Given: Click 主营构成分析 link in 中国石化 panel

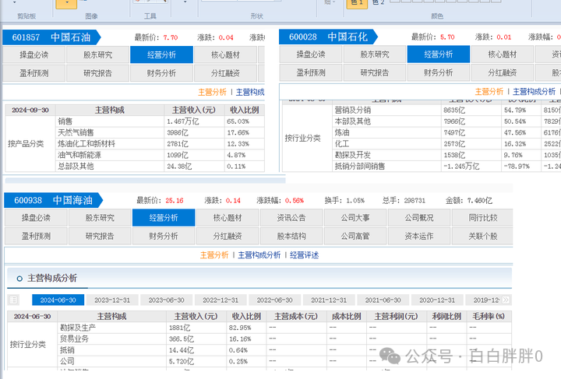Looking at the screenshot, I should click(x=535, y=92).
